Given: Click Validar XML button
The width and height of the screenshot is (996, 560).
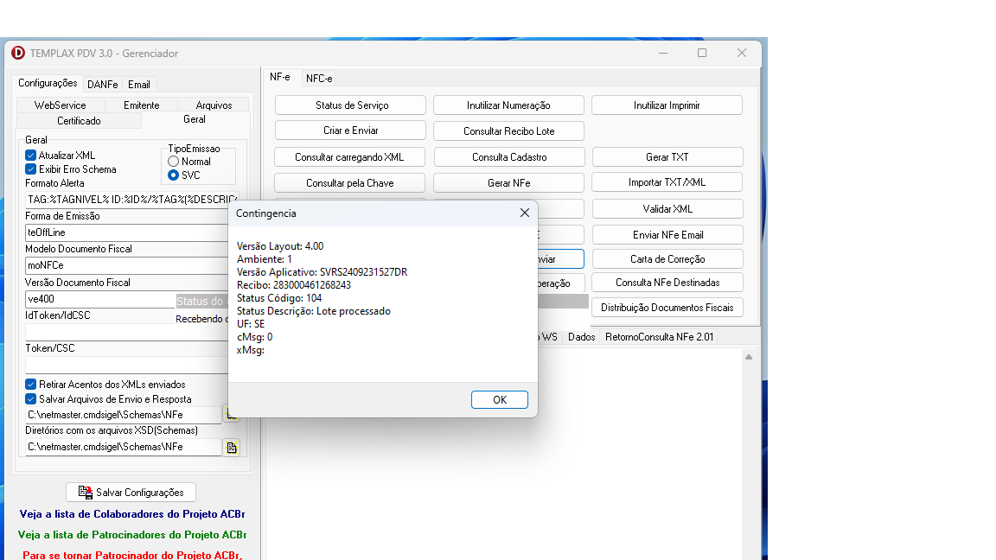Looking at the screenshot, I should (667, 209).
